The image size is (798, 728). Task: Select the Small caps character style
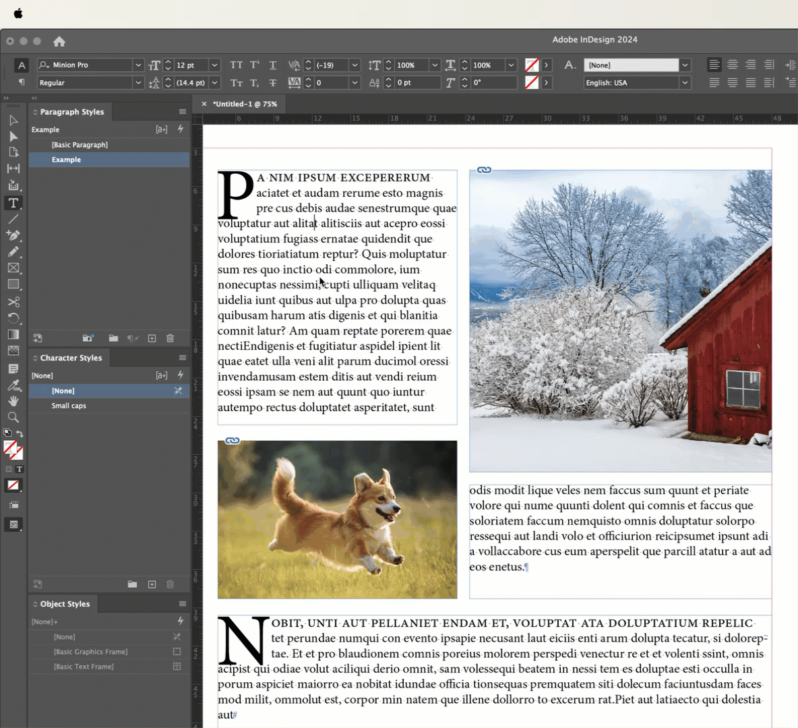[x=109, y=406]
